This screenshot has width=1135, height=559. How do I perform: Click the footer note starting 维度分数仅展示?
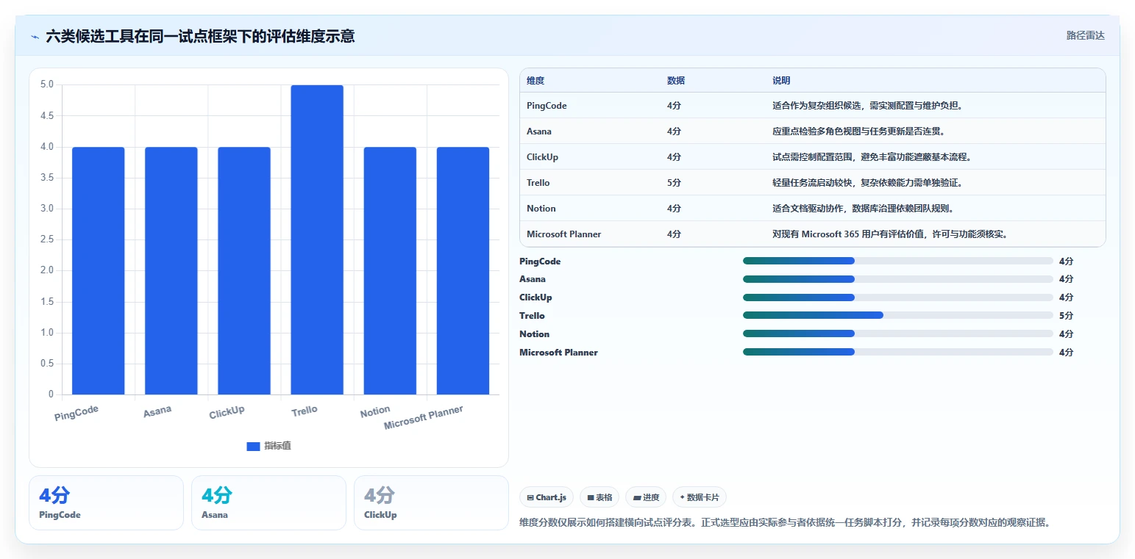pyautogui.click(x=785, y=523)
